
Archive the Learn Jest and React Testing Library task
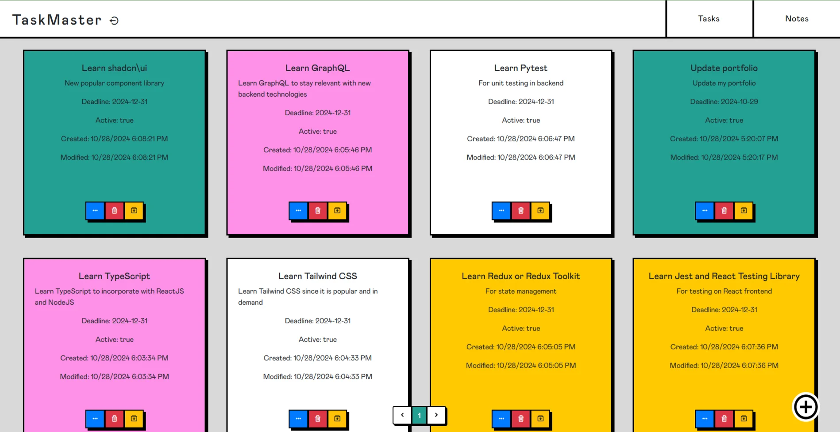point(744,419)
